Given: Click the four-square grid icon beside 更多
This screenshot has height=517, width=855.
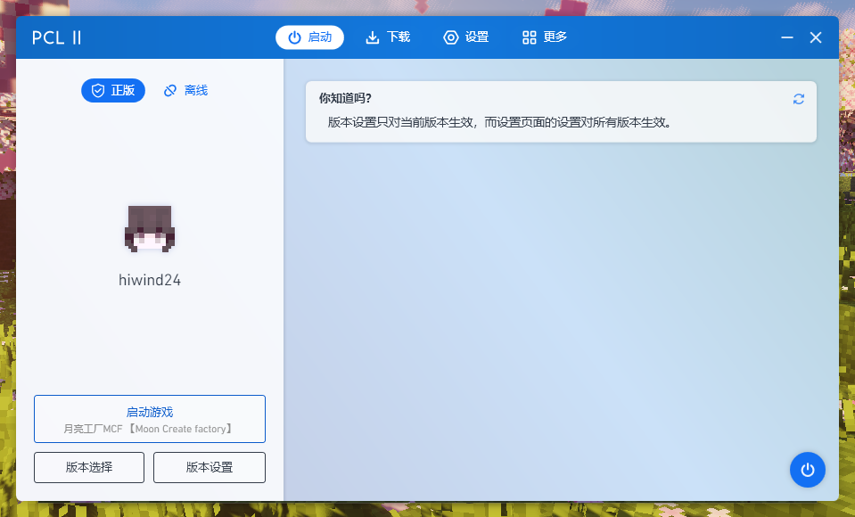Looking at the screenshot, I should click(529, 37).
